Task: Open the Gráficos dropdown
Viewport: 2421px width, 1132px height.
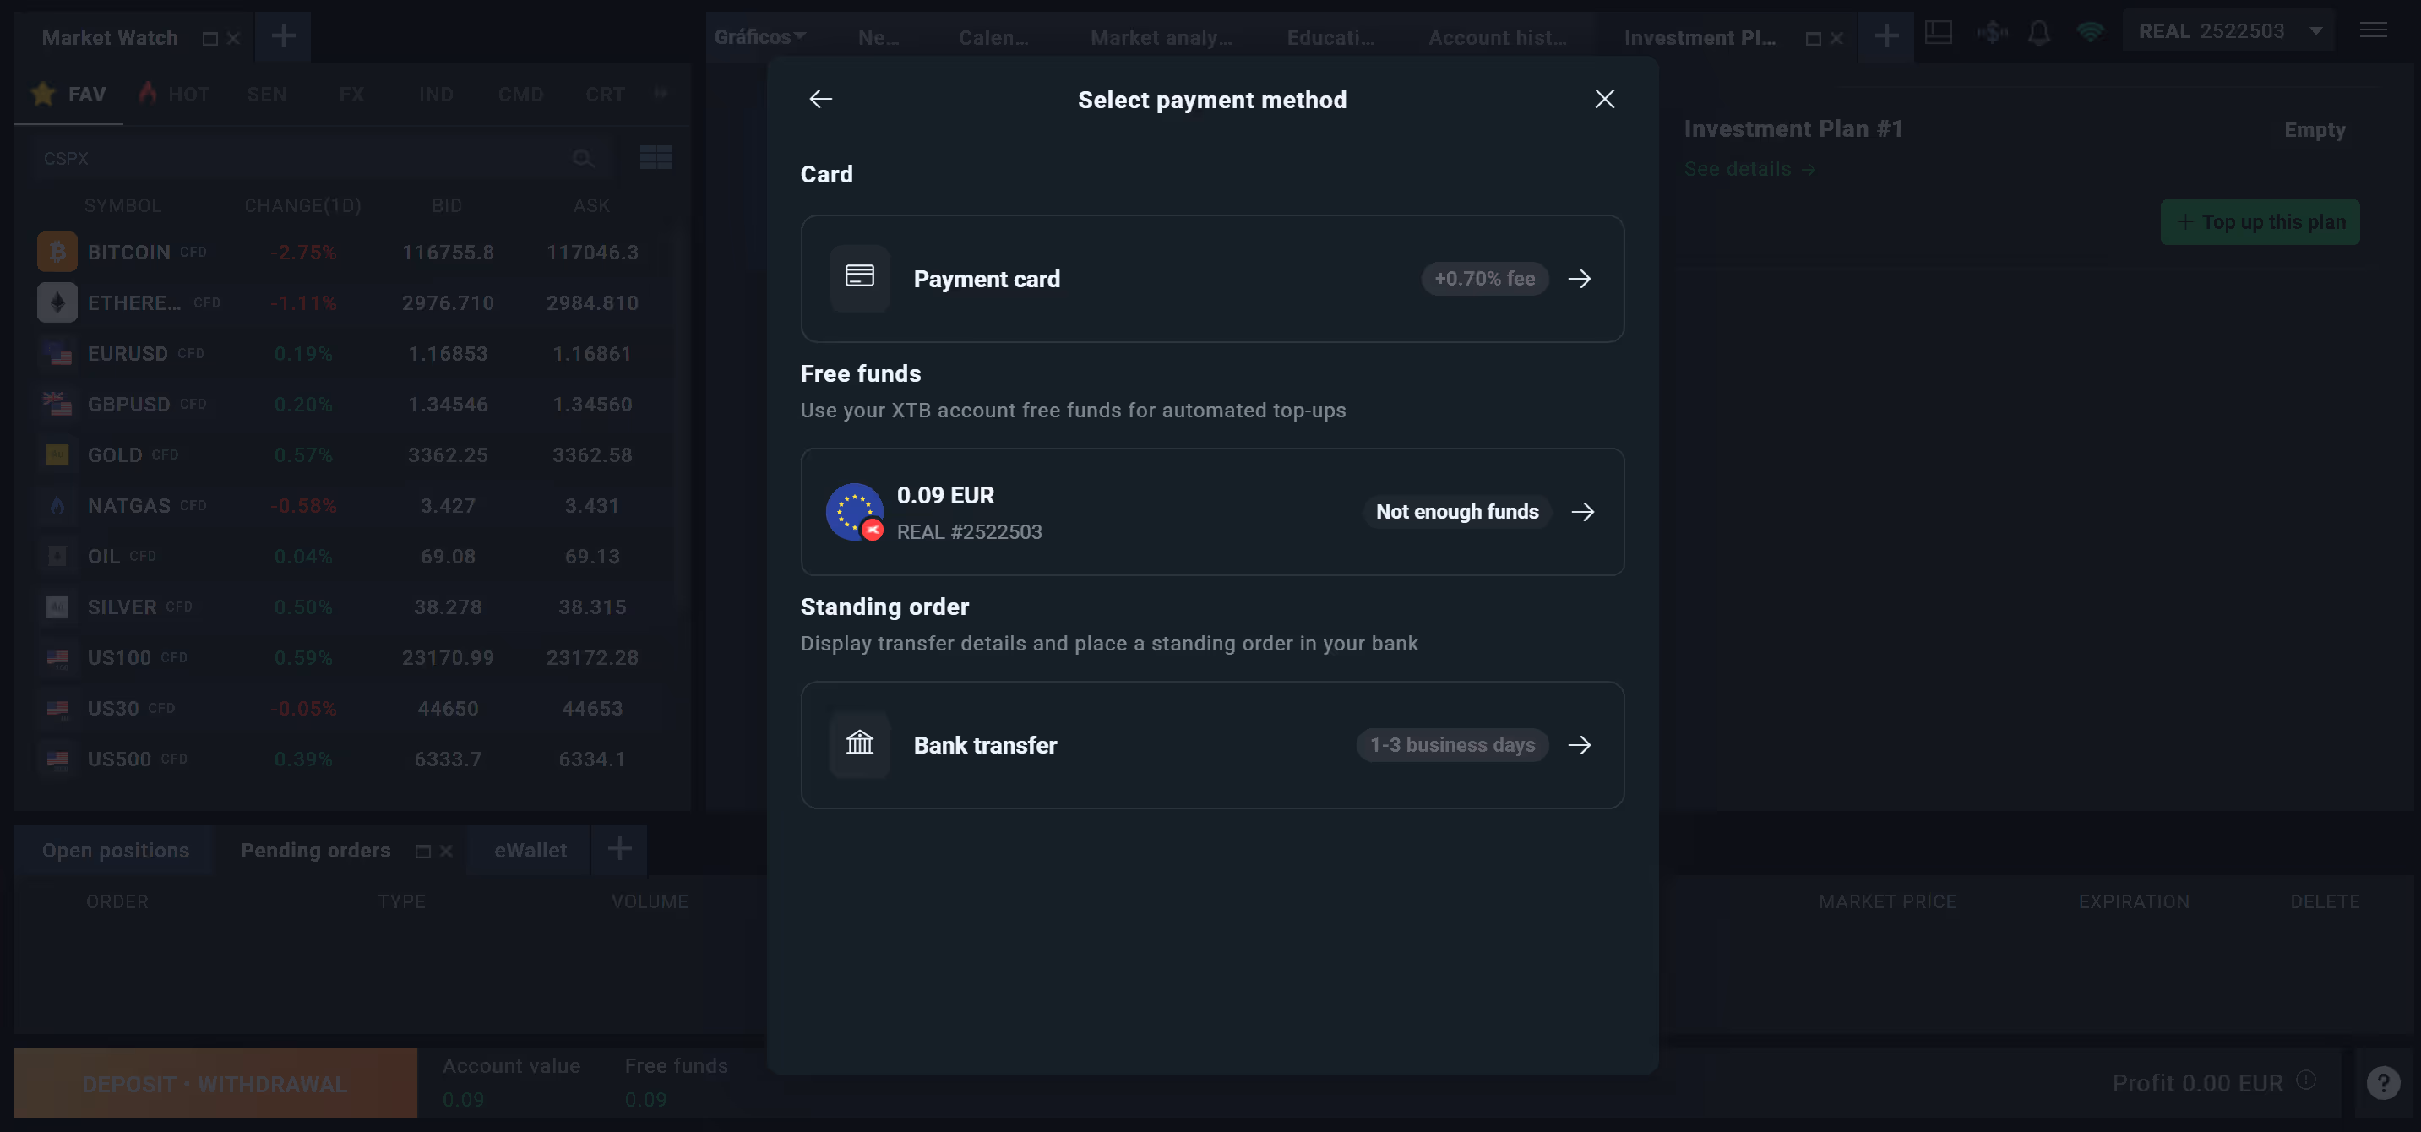Action: click(x=759, y=36)
